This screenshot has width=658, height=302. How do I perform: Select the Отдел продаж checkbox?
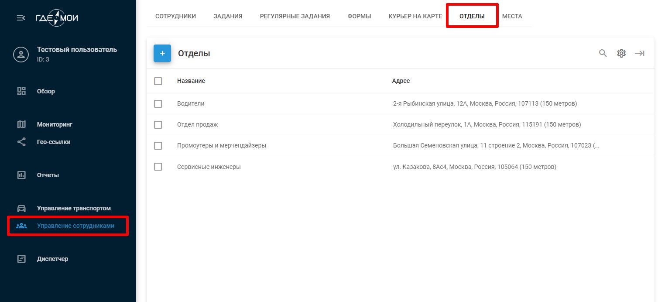point(158,125)
